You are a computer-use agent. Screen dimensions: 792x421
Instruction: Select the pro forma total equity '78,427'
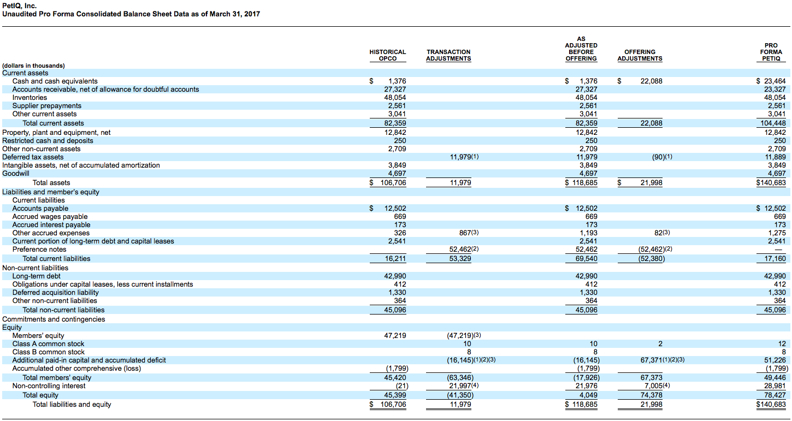pos(775,395)
